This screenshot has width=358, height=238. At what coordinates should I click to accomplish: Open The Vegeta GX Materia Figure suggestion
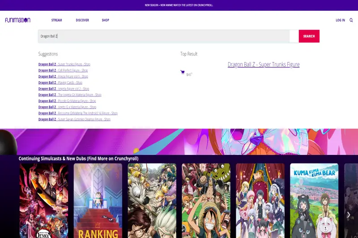pos(70,95)
